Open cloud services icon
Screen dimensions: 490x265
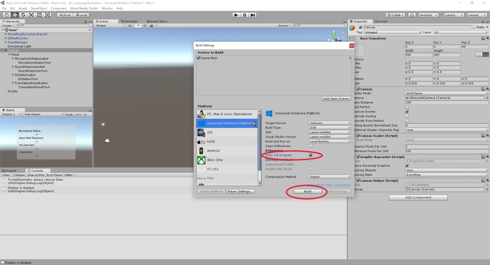[x=412, y=15]
